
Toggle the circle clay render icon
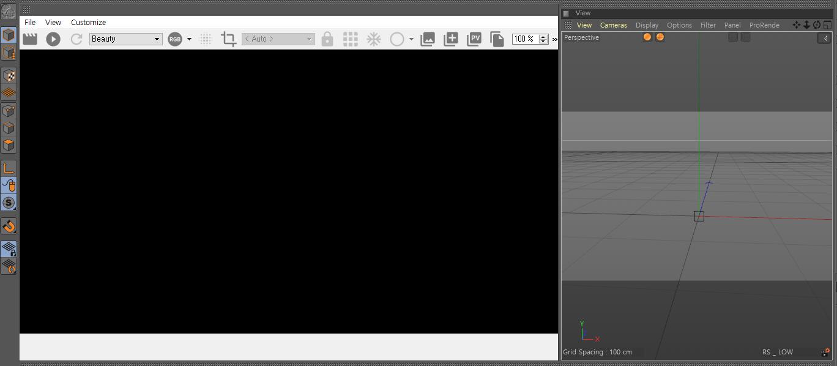click(397, 39)
